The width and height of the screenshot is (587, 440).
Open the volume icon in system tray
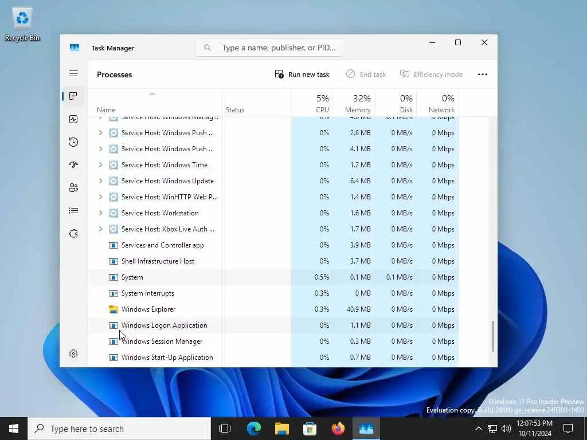[506, 429]
